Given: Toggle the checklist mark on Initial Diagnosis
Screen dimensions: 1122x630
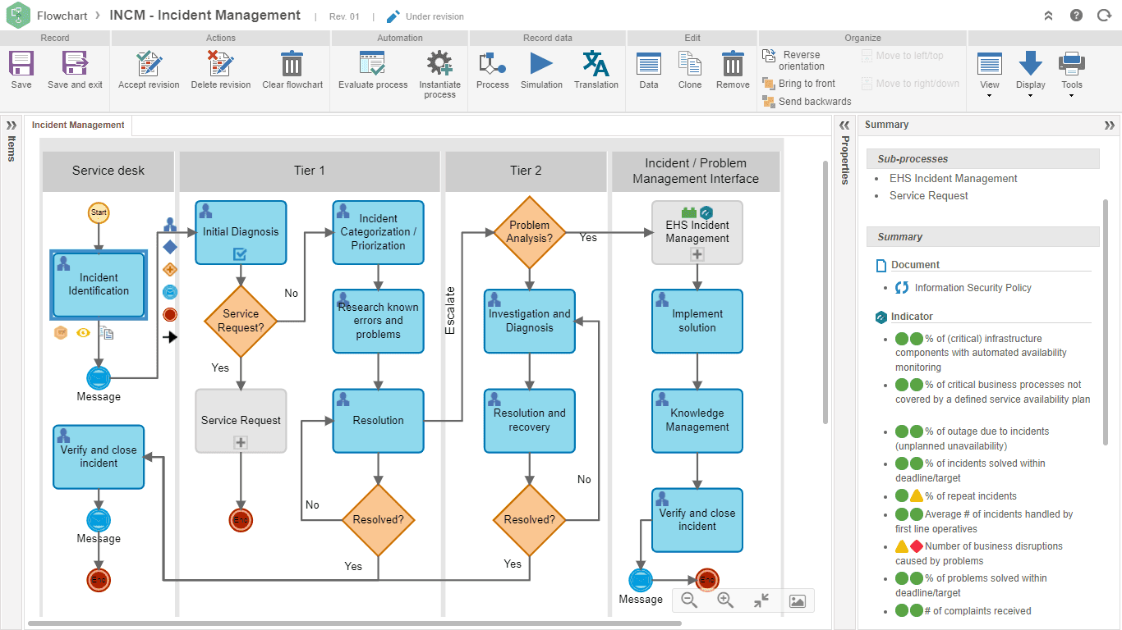Looking at the screenshot, I should [x=240, y=254].
